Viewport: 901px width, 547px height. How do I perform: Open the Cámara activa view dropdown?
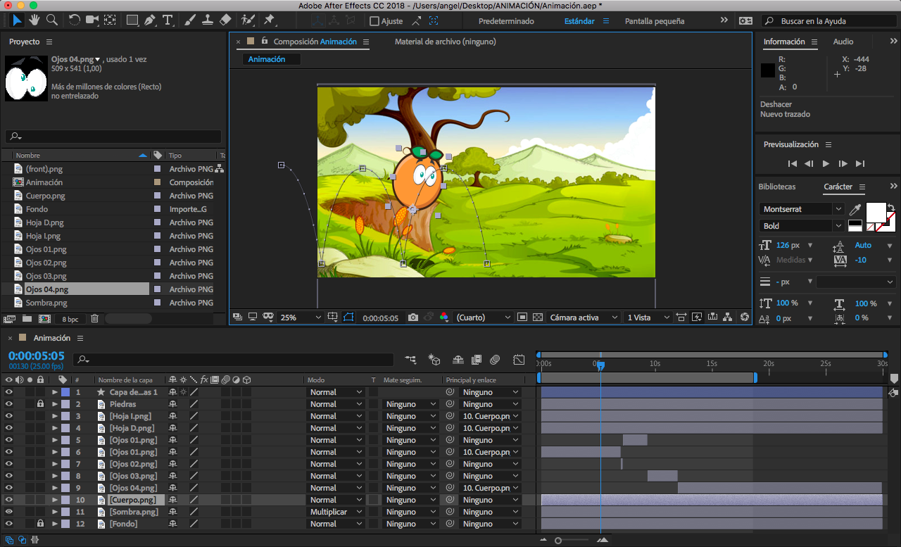click(x=584, y=317)
